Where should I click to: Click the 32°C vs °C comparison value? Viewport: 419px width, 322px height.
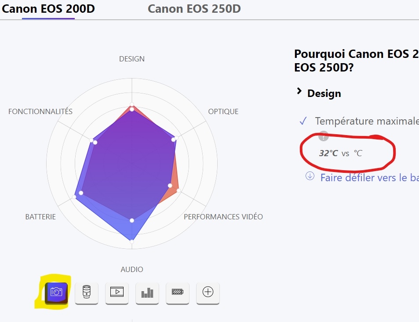tap(341, 153)
